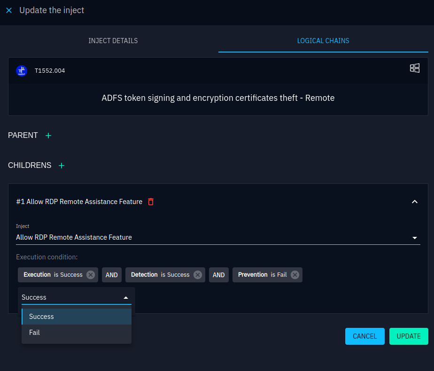Select the Logical Chains tab

pos(323,41)
